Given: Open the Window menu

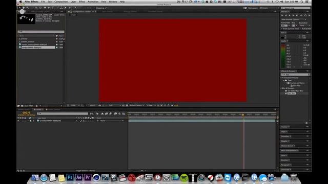Looking at the screenshot, I should point(113,2).
